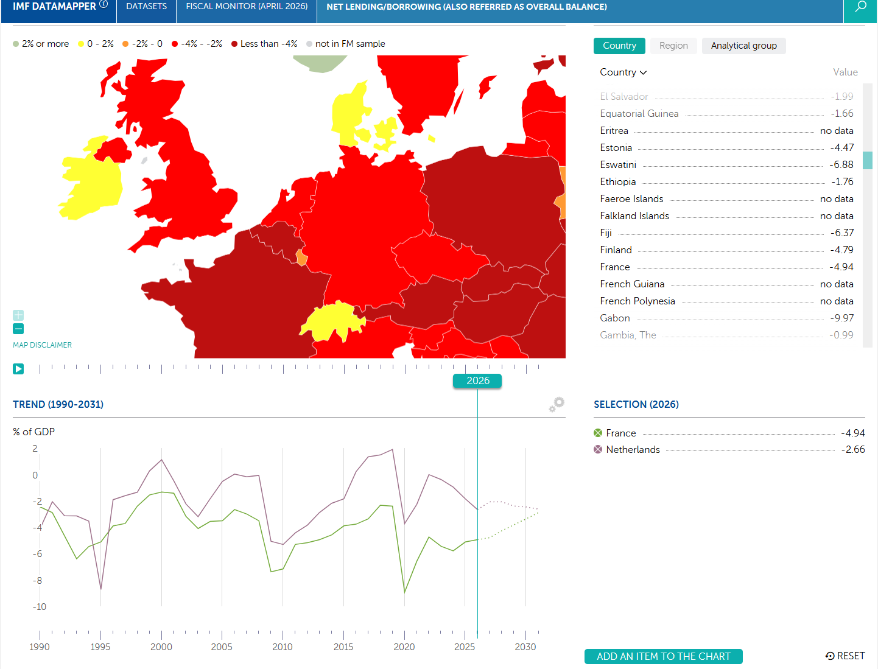878x669 pixels.
Task: Zoom in on the map
Action: click(18, 315)
